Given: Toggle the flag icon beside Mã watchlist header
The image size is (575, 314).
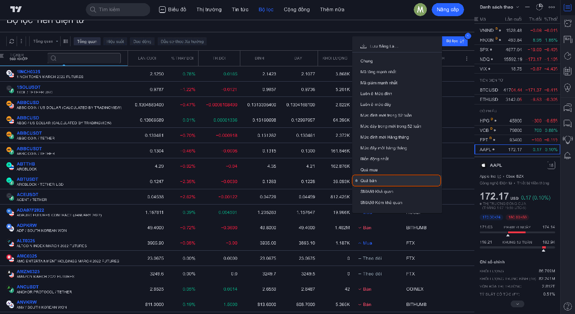Looking at the screenshot, I should (x=477, y=19).
